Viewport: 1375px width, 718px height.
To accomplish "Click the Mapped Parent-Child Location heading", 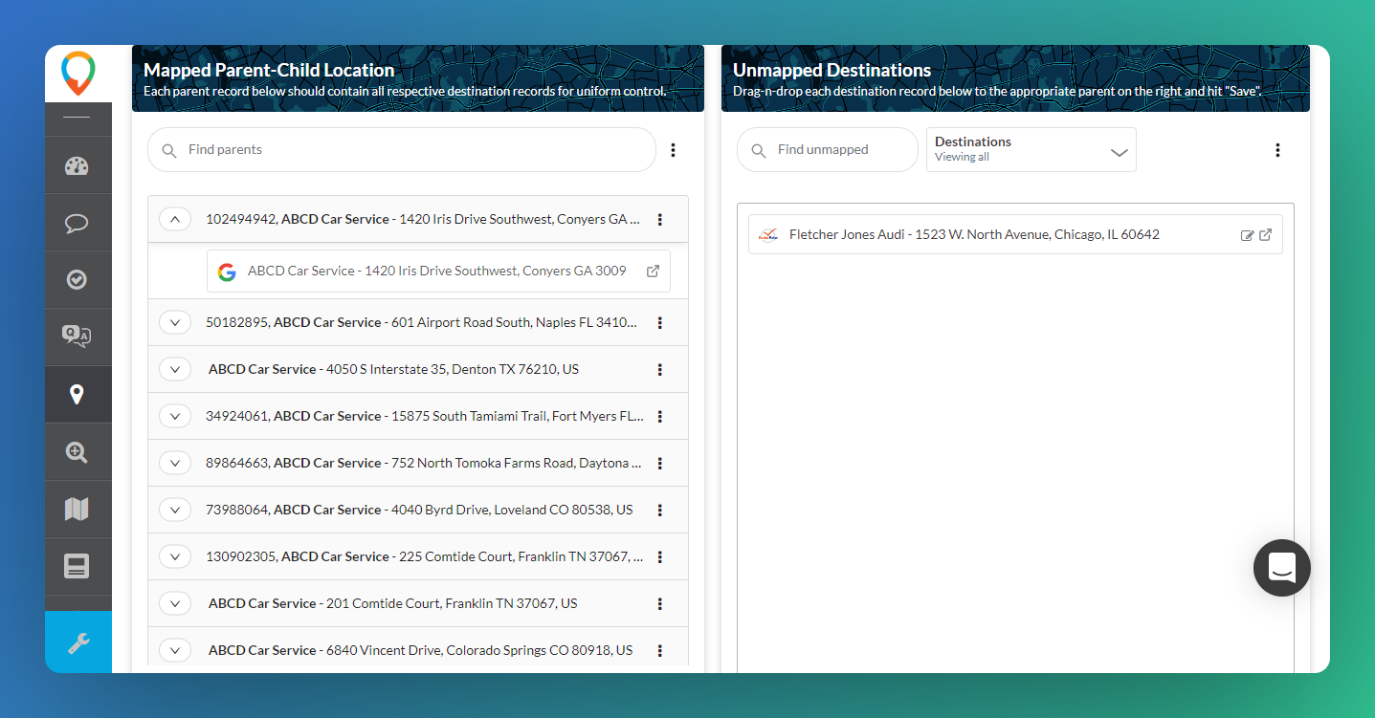I will pos(269,70).
